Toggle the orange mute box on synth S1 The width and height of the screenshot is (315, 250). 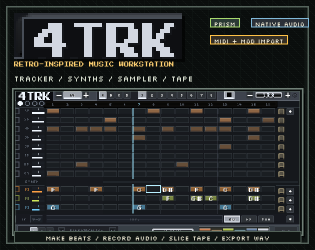(17, 189)
